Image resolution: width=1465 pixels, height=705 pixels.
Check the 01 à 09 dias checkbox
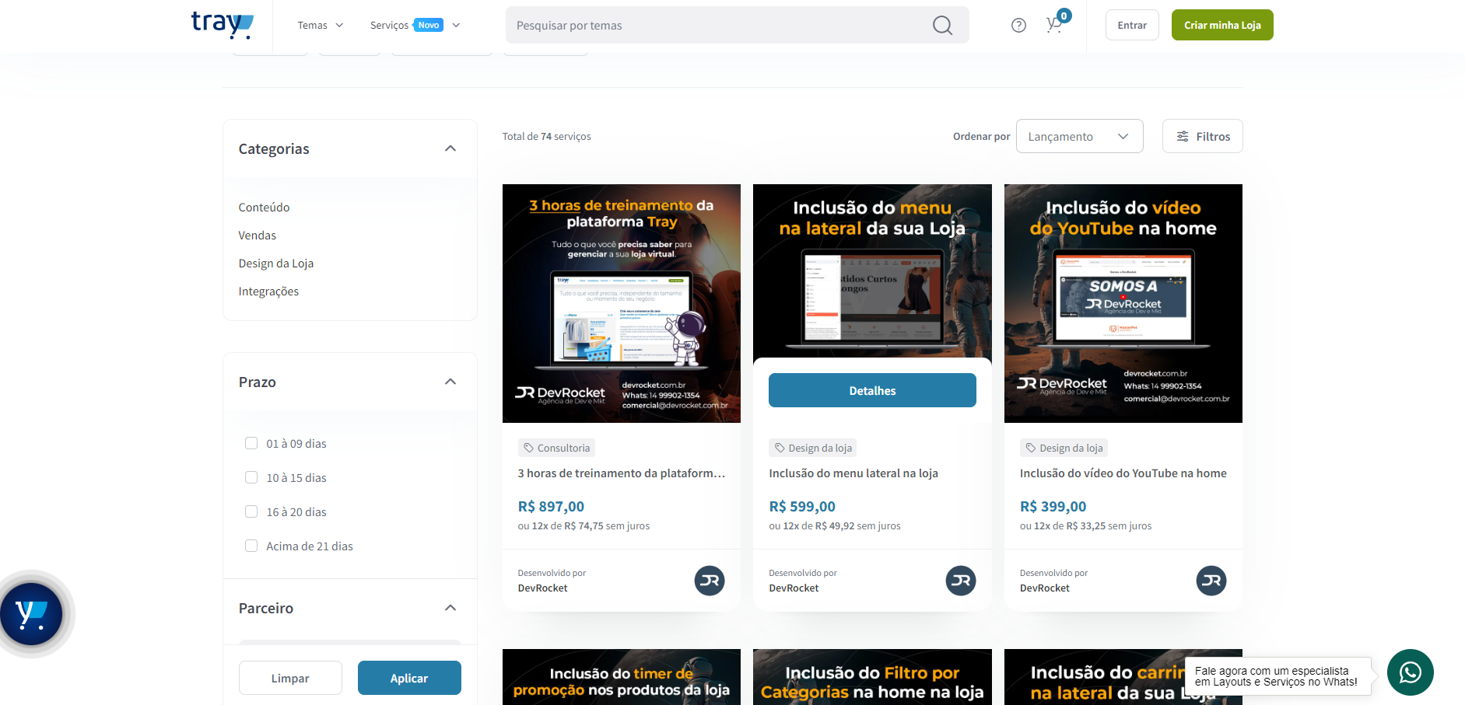tap(251, 443)
